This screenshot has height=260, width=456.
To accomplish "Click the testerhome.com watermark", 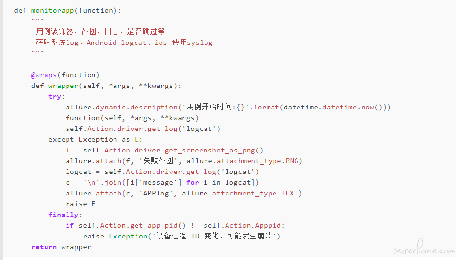I will tap(423, 247).
